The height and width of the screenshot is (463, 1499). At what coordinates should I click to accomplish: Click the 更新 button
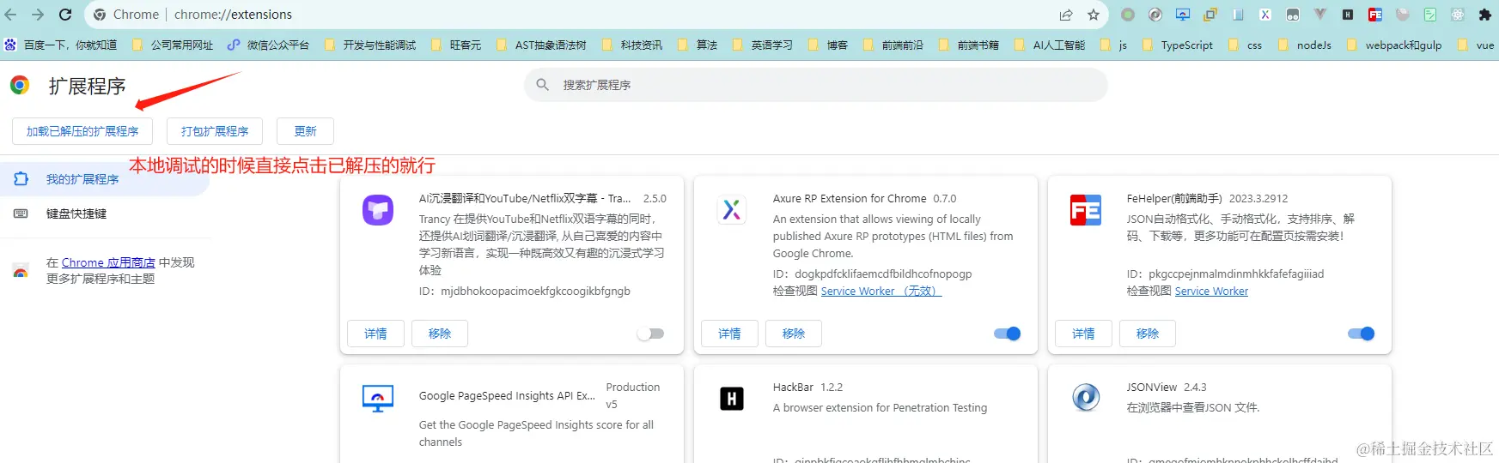(306, 131)
